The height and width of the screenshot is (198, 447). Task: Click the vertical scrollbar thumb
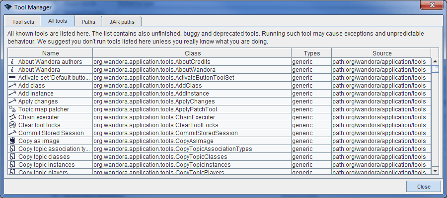pyautogui.click(x=435, y=69)
